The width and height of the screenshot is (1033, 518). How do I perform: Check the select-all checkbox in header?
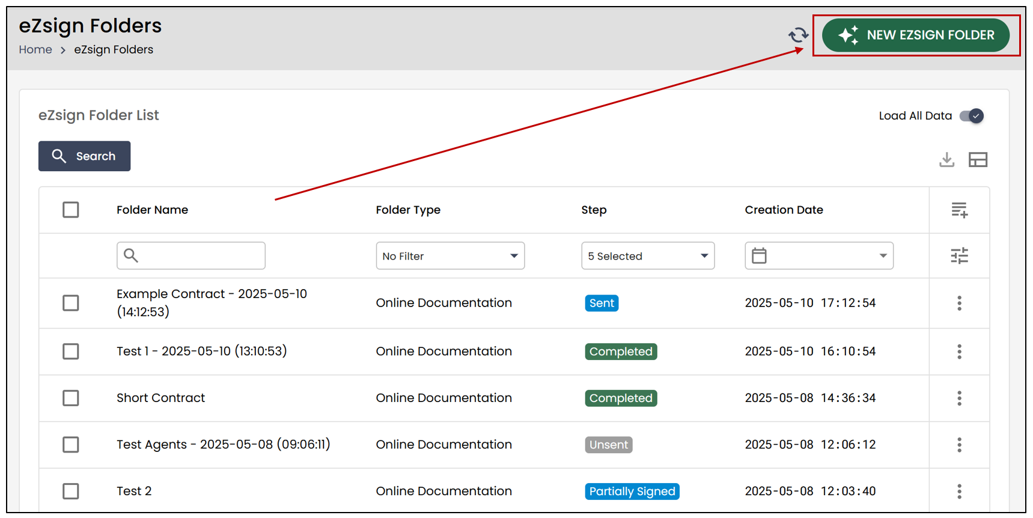pyautogui.click(x=71, y=210)
